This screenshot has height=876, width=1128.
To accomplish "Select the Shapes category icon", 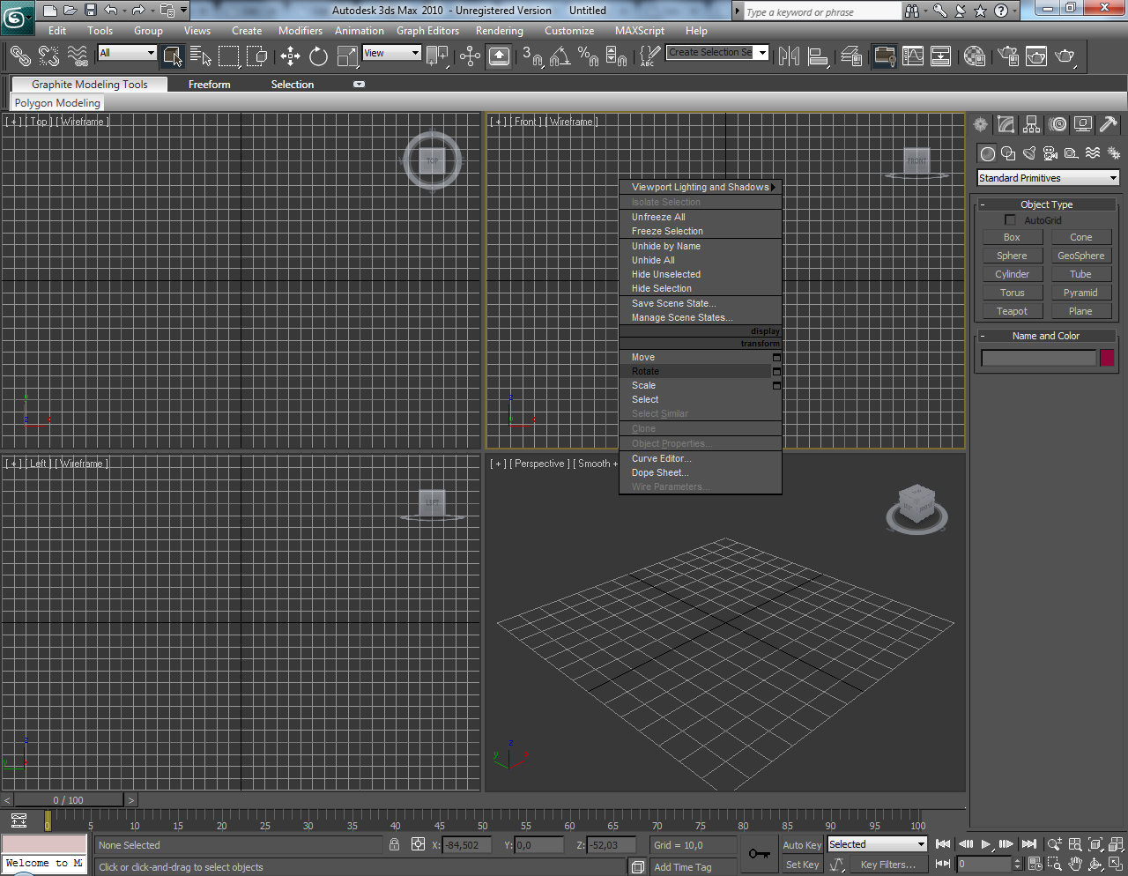I will point(1008,153).
